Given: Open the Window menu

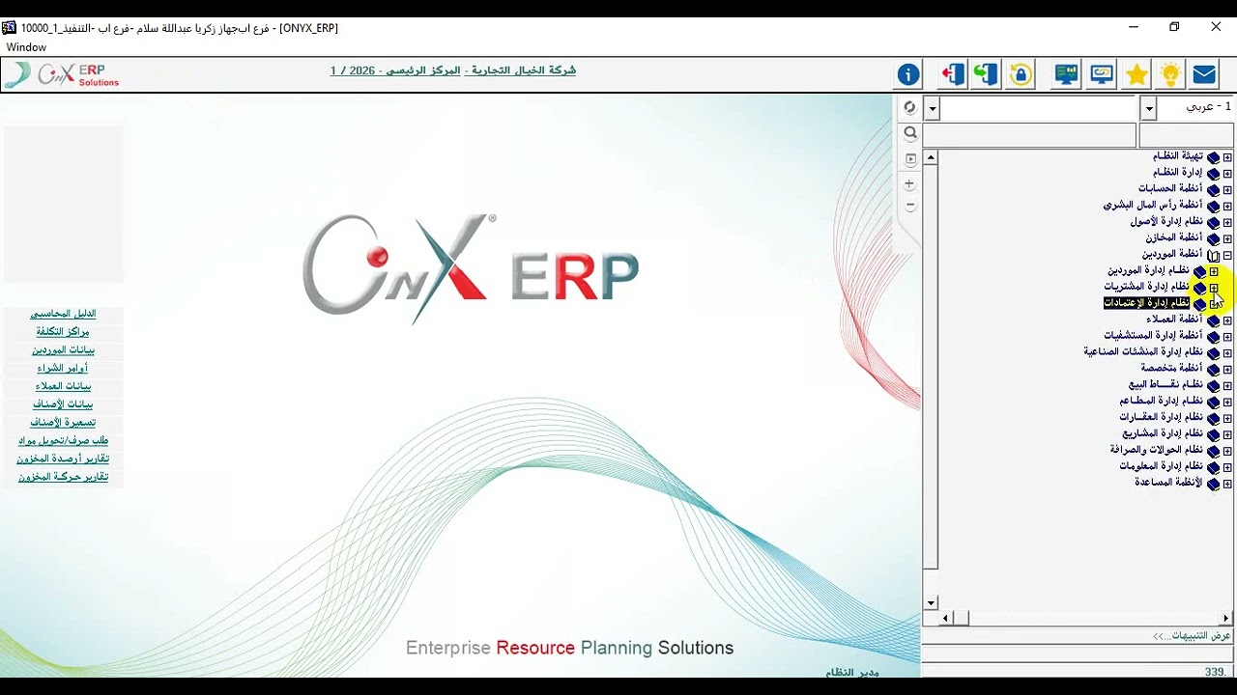Looking at the screenshot, I should point(26,47).
